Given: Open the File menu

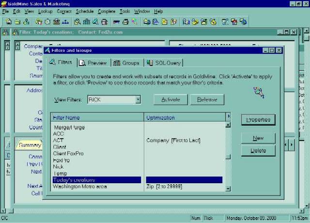Looking at the screenshot, I should tap(5, 12).
